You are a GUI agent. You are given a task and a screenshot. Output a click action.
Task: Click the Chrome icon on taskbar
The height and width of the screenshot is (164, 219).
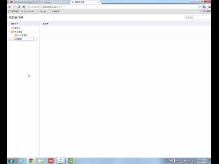coord(31,161)
